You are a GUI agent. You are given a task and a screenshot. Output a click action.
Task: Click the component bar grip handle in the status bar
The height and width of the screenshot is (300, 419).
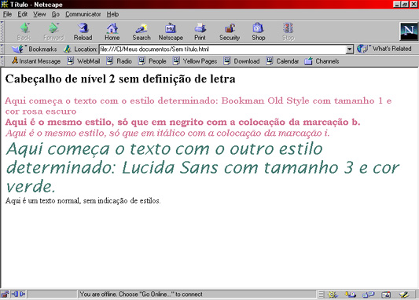tap(321, 295)
